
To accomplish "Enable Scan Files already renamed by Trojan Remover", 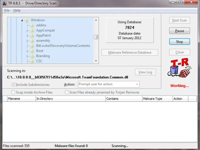I will coord(67,92).
